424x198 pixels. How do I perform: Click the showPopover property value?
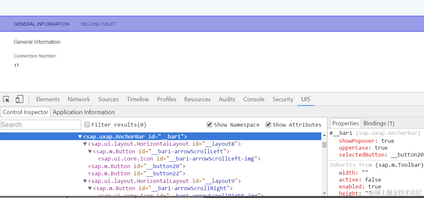(387, 141)
